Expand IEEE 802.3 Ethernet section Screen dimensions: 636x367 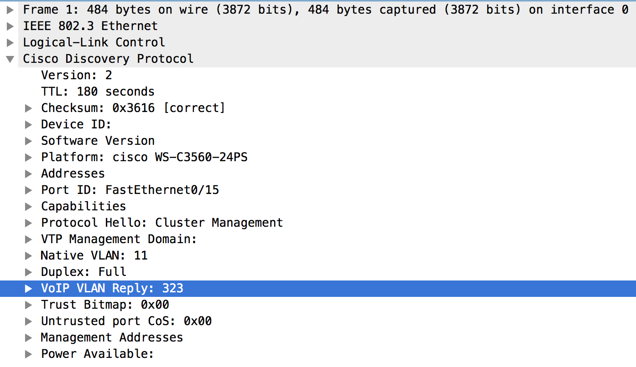coord(10,26)
